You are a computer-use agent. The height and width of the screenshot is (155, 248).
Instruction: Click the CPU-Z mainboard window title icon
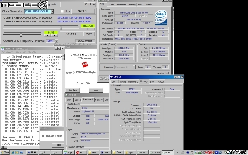pyautogui.click(x=67, y=95)
